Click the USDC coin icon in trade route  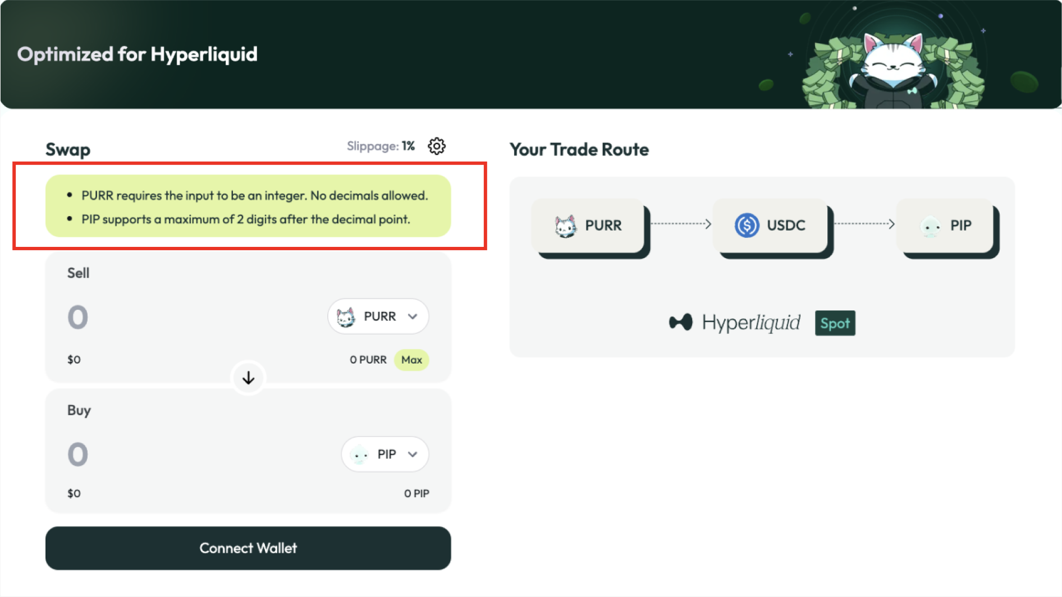tap(747, 226)
